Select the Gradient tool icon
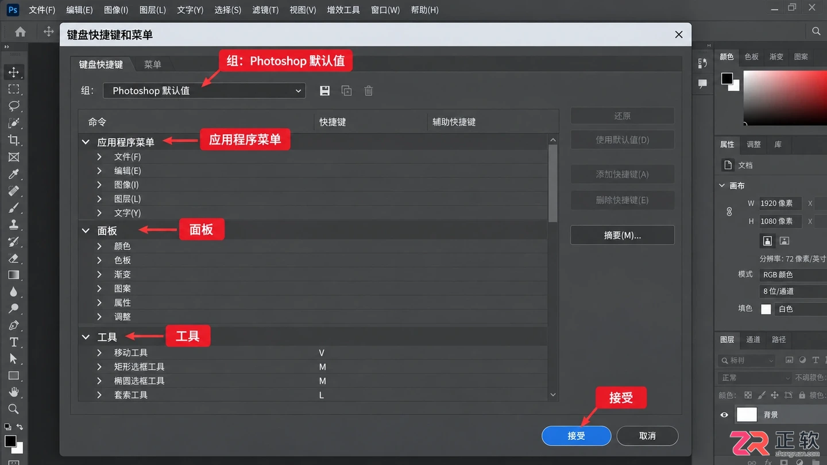The height and width of the screenshot is (465, 827). 14,275
